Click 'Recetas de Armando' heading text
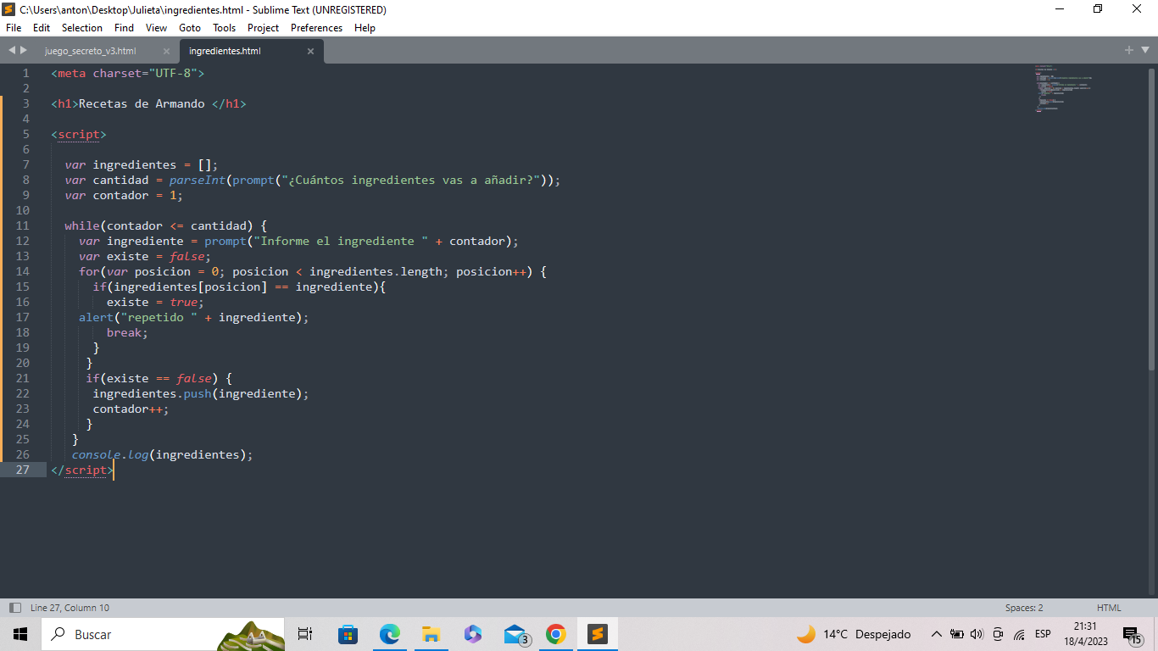Screen dimensions: 1158x651 click(142, 103)
